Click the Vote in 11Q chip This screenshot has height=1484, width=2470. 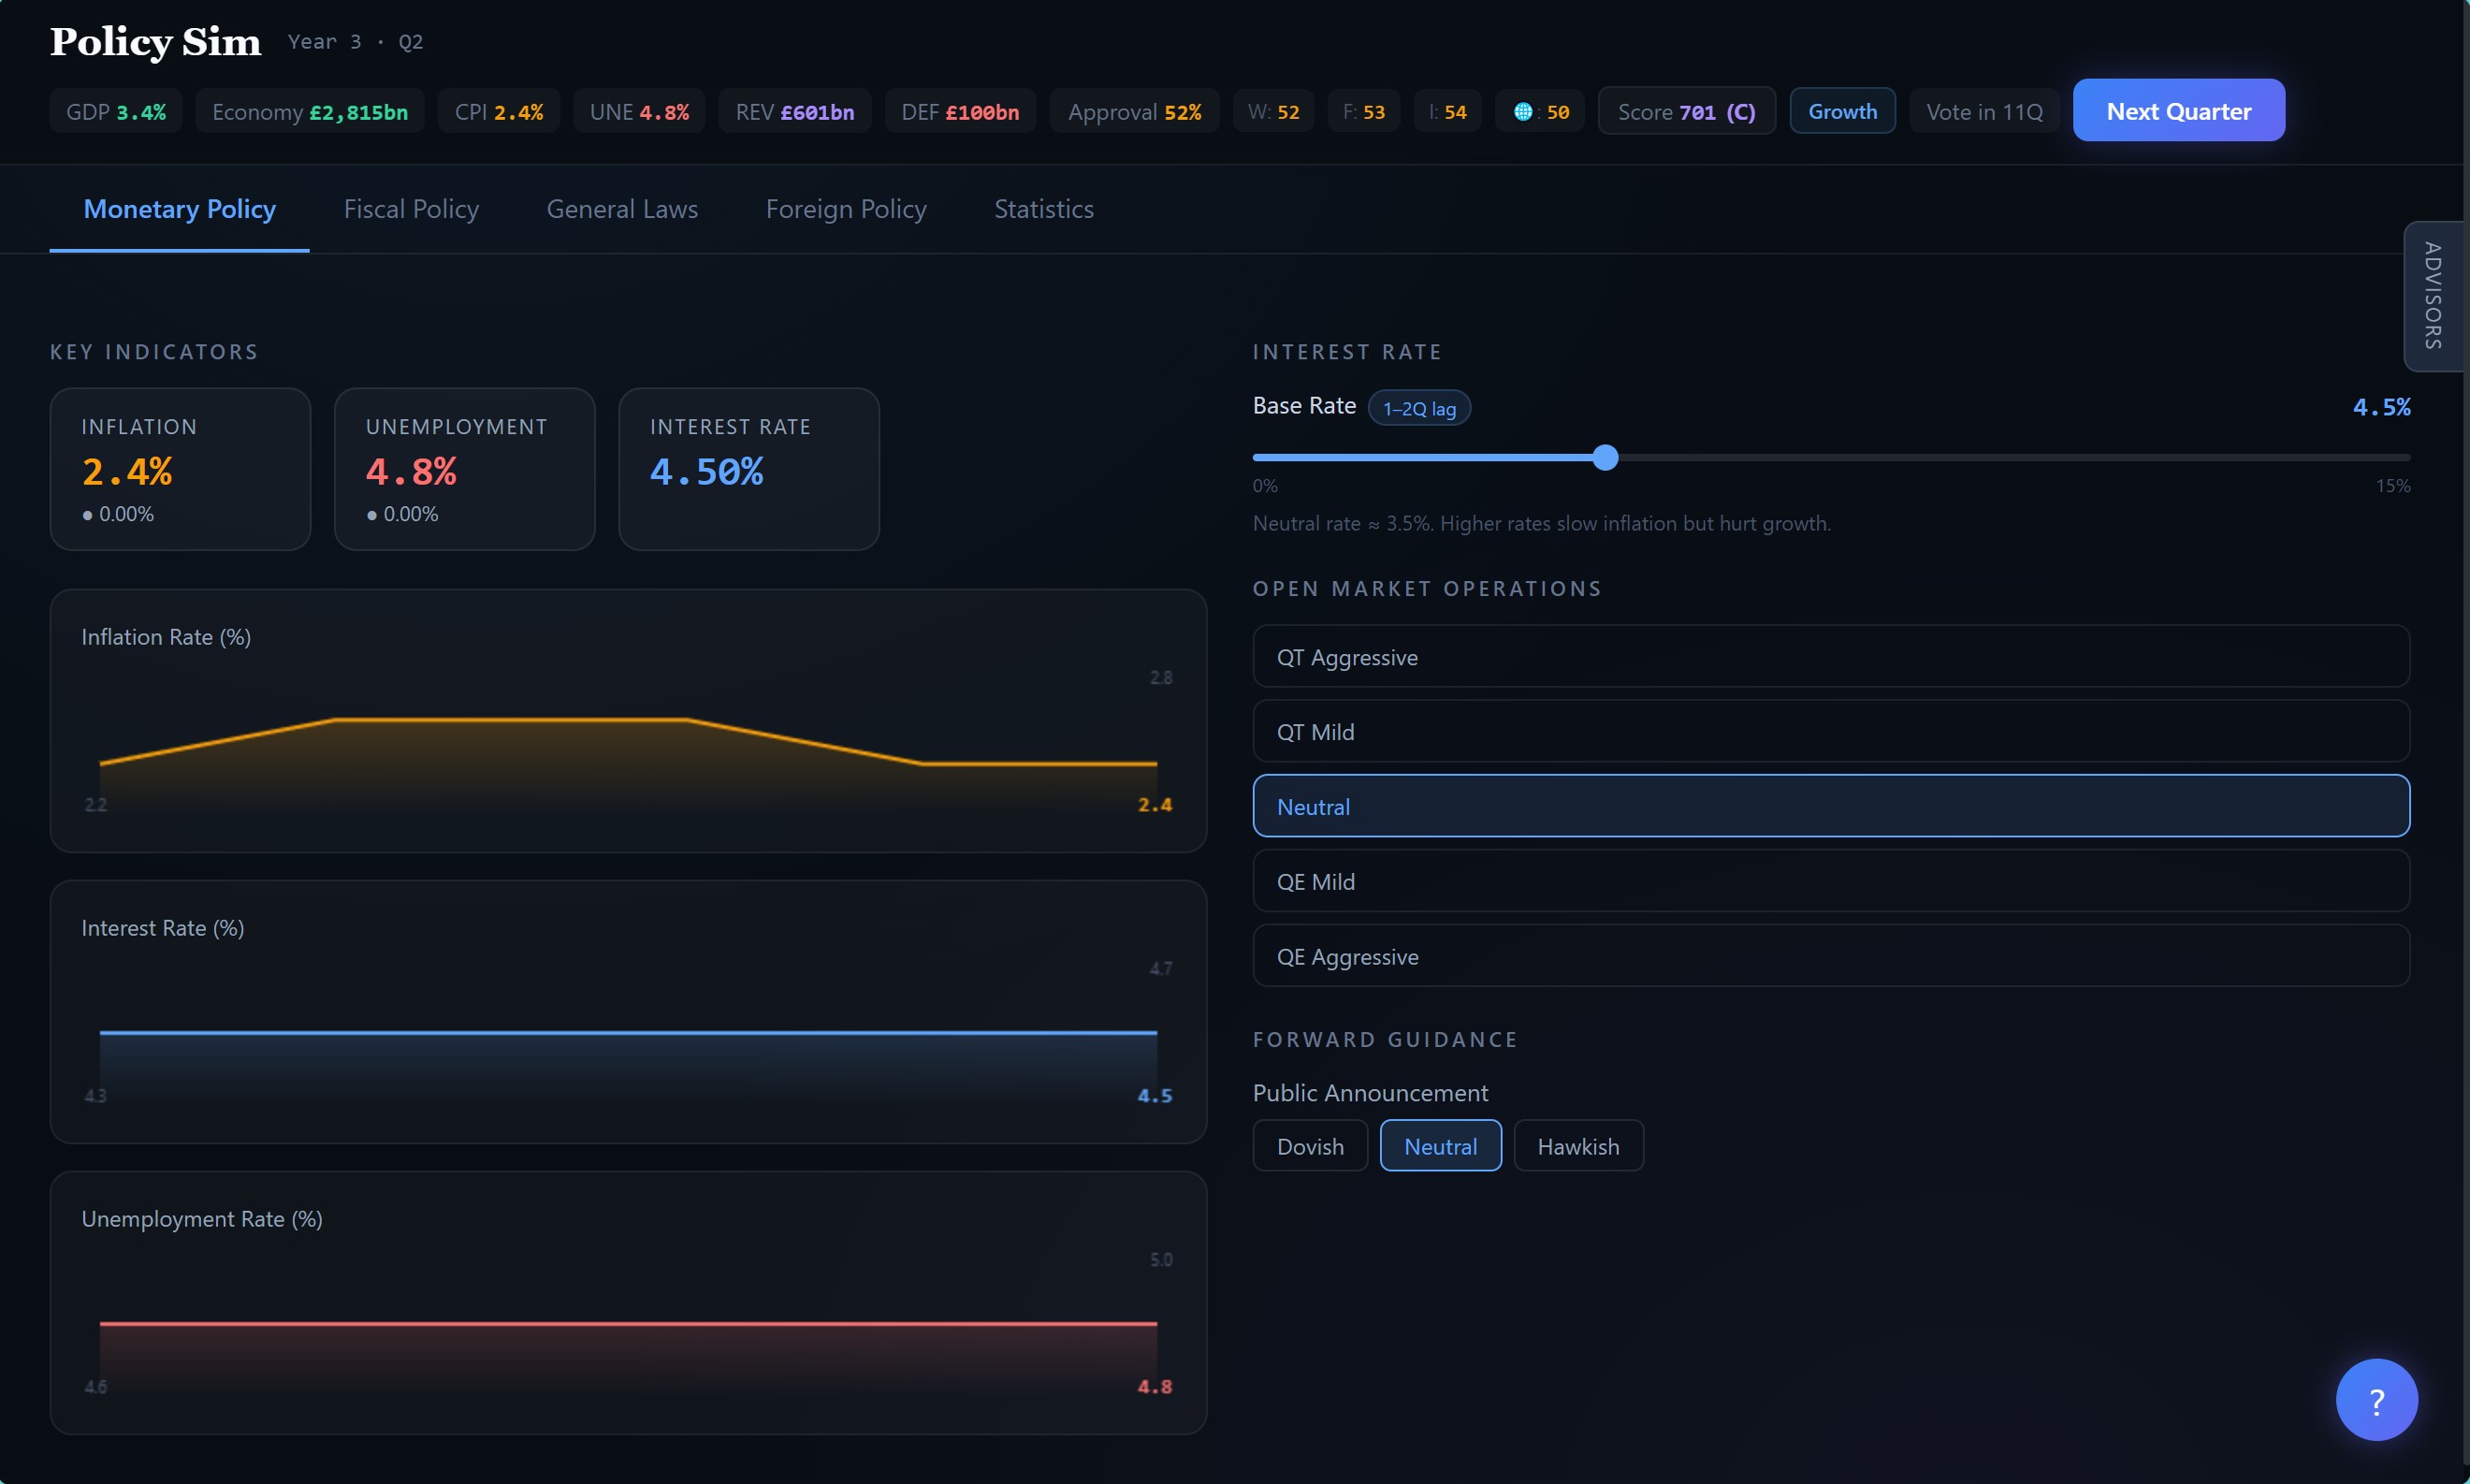[x=1983, y=112]
